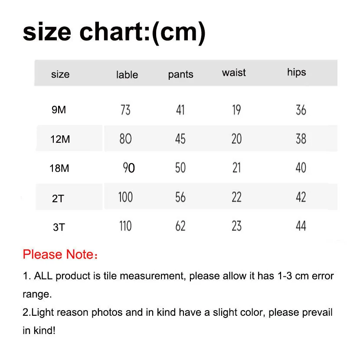Screen dimensions: 347x347
Task: Click the 9M size row label
Action: (59, 110)
